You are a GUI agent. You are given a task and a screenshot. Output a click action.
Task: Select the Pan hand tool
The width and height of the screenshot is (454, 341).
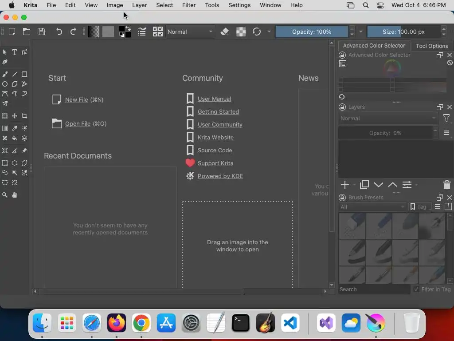pos(15,195)
